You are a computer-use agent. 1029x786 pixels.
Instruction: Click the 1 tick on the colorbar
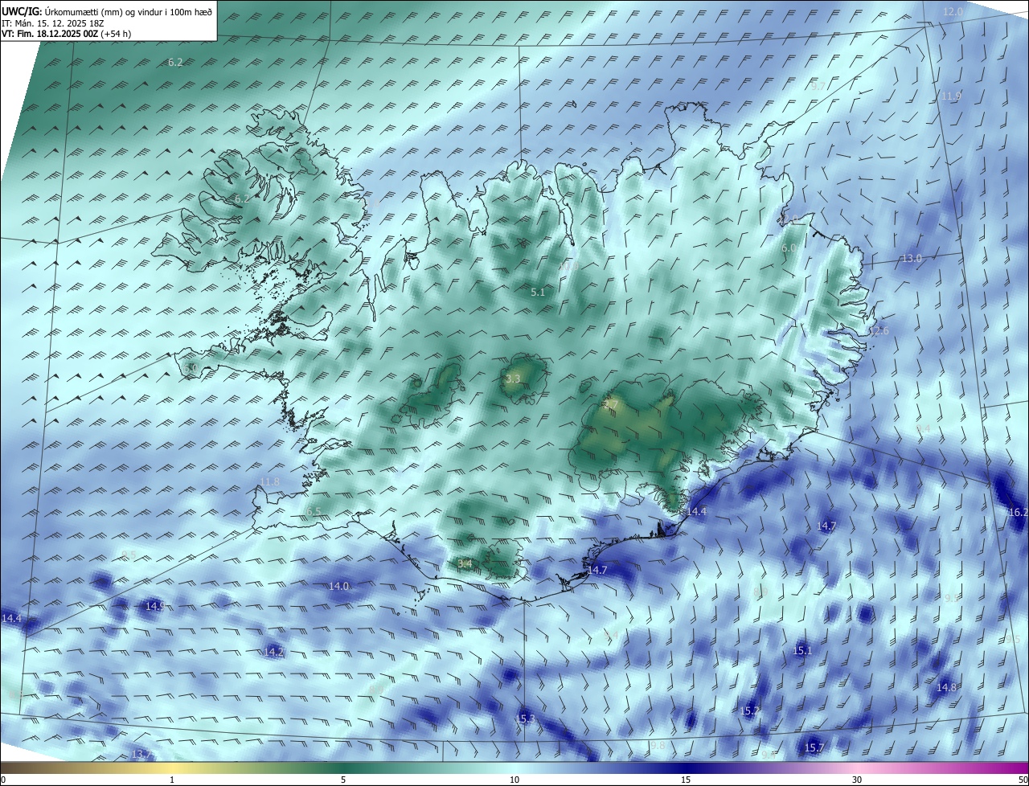[x=172, y=780]
